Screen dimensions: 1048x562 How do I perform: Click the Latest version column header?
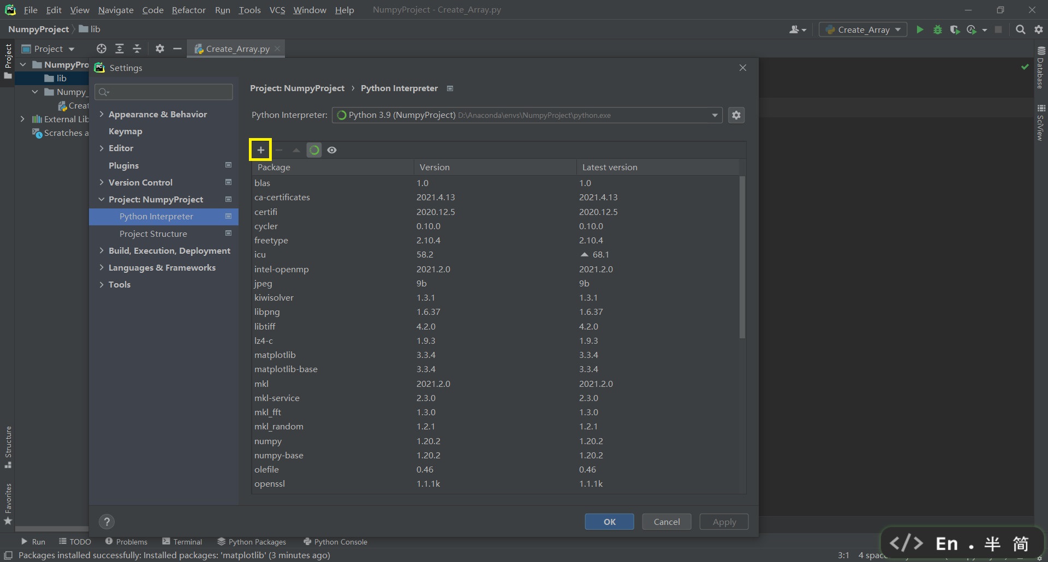(x=658, y=167)
